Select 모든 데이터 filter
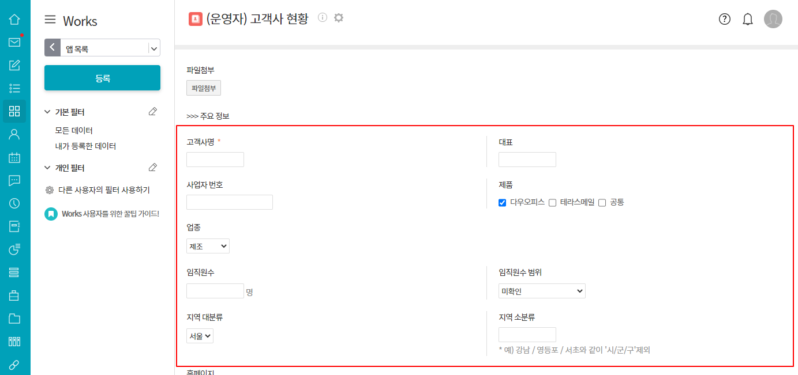The width and height of the screenshot is (798, 375). click(74, 131)
